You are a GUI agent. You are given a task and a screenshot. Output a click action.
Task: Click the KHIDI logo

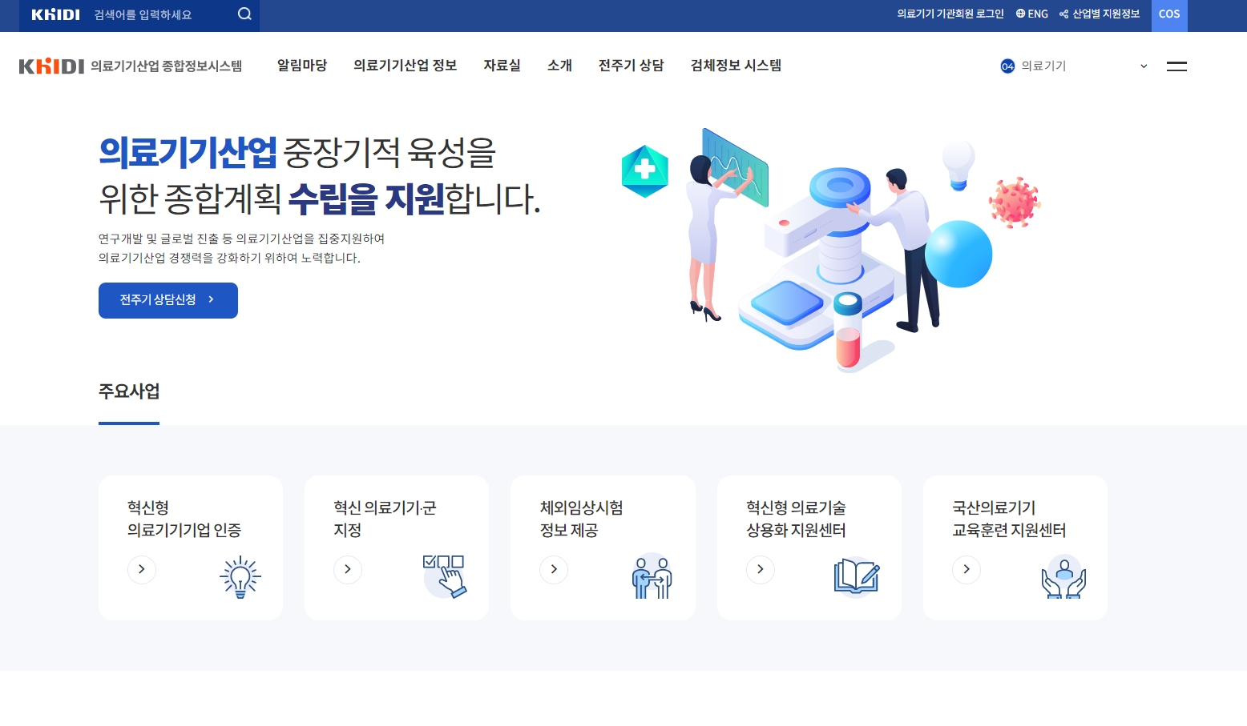click(52, 66)
